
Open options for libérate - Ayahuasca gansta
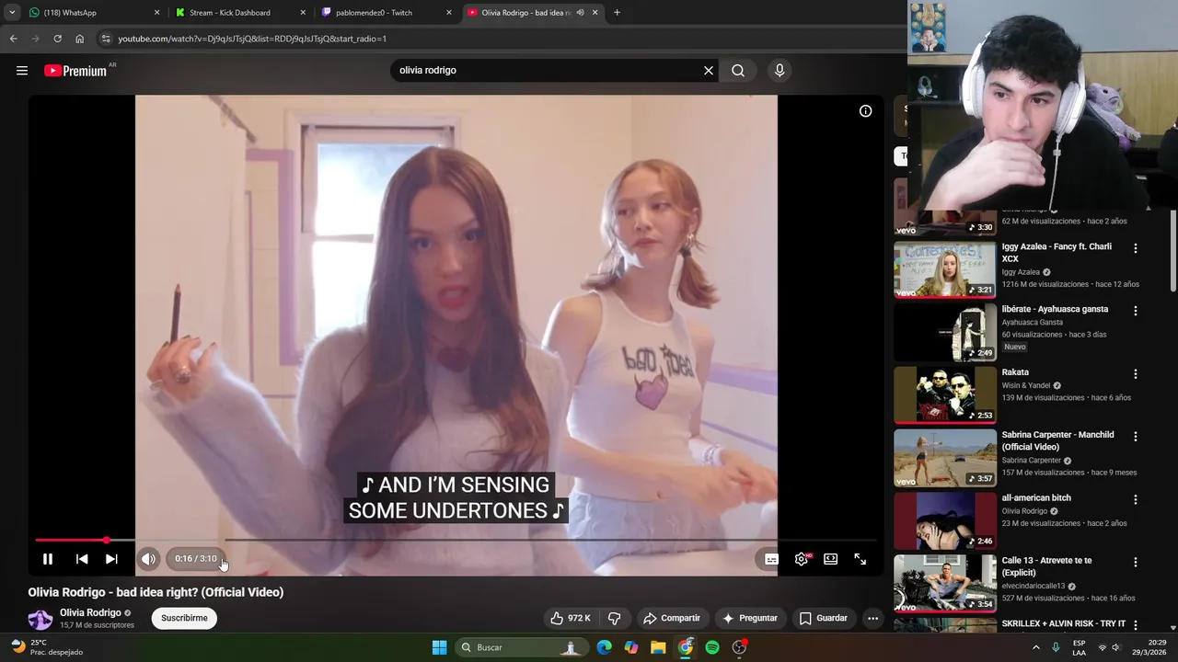pos(1135,311)
